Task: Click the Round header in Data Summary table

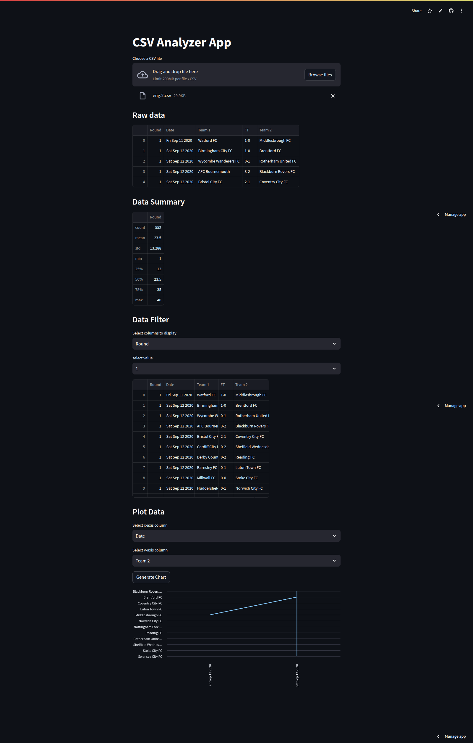Action: pyautogui.click(x=155, y=217)
